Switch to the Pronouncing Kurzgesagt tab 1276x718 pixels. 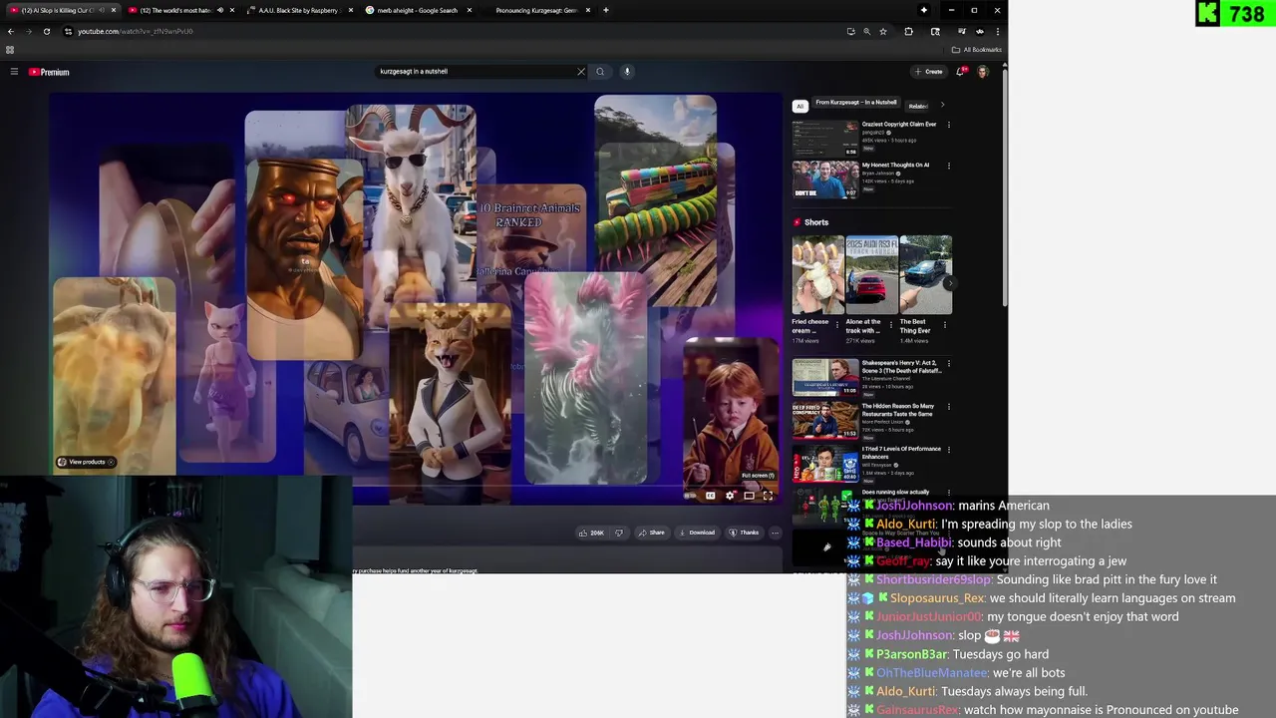coord(536,10)
